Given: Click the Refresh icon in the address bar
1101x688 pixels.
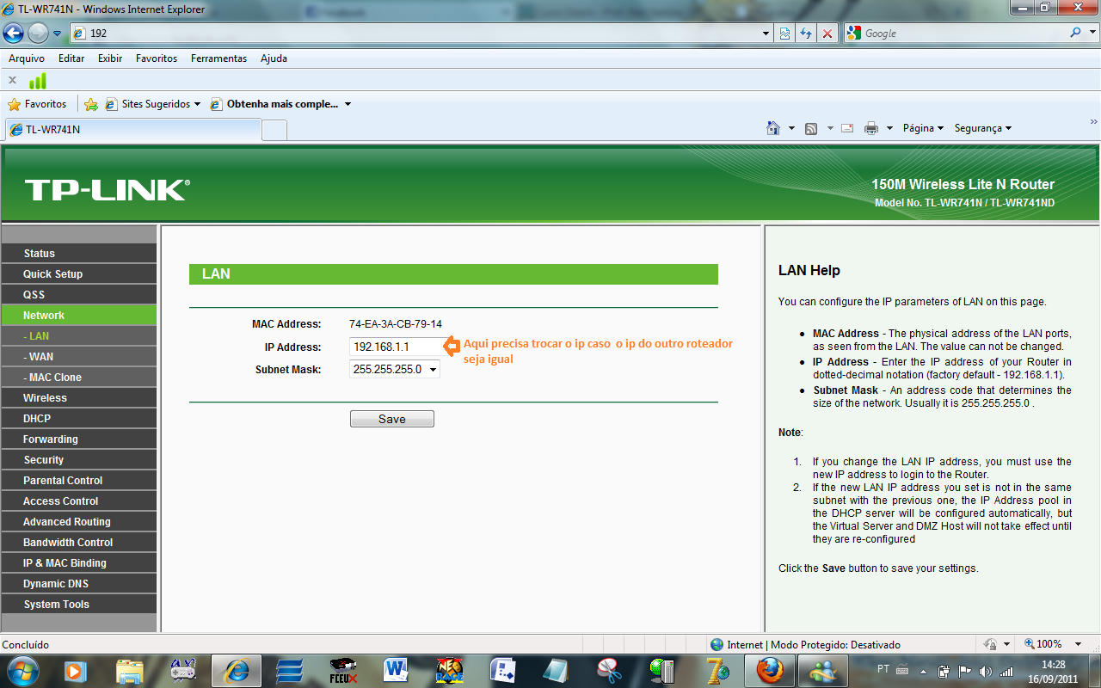Looking at the screenshot, I should click(806, 34).
